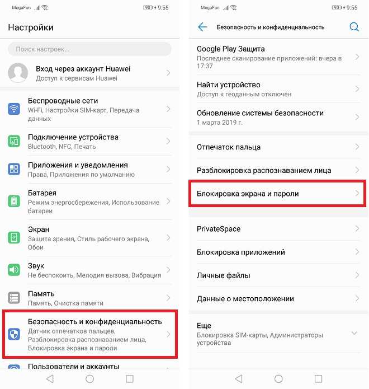This screenshot has width=369, height=389.
Task: Open Найти устройство entry
Action: coord(278,89)
